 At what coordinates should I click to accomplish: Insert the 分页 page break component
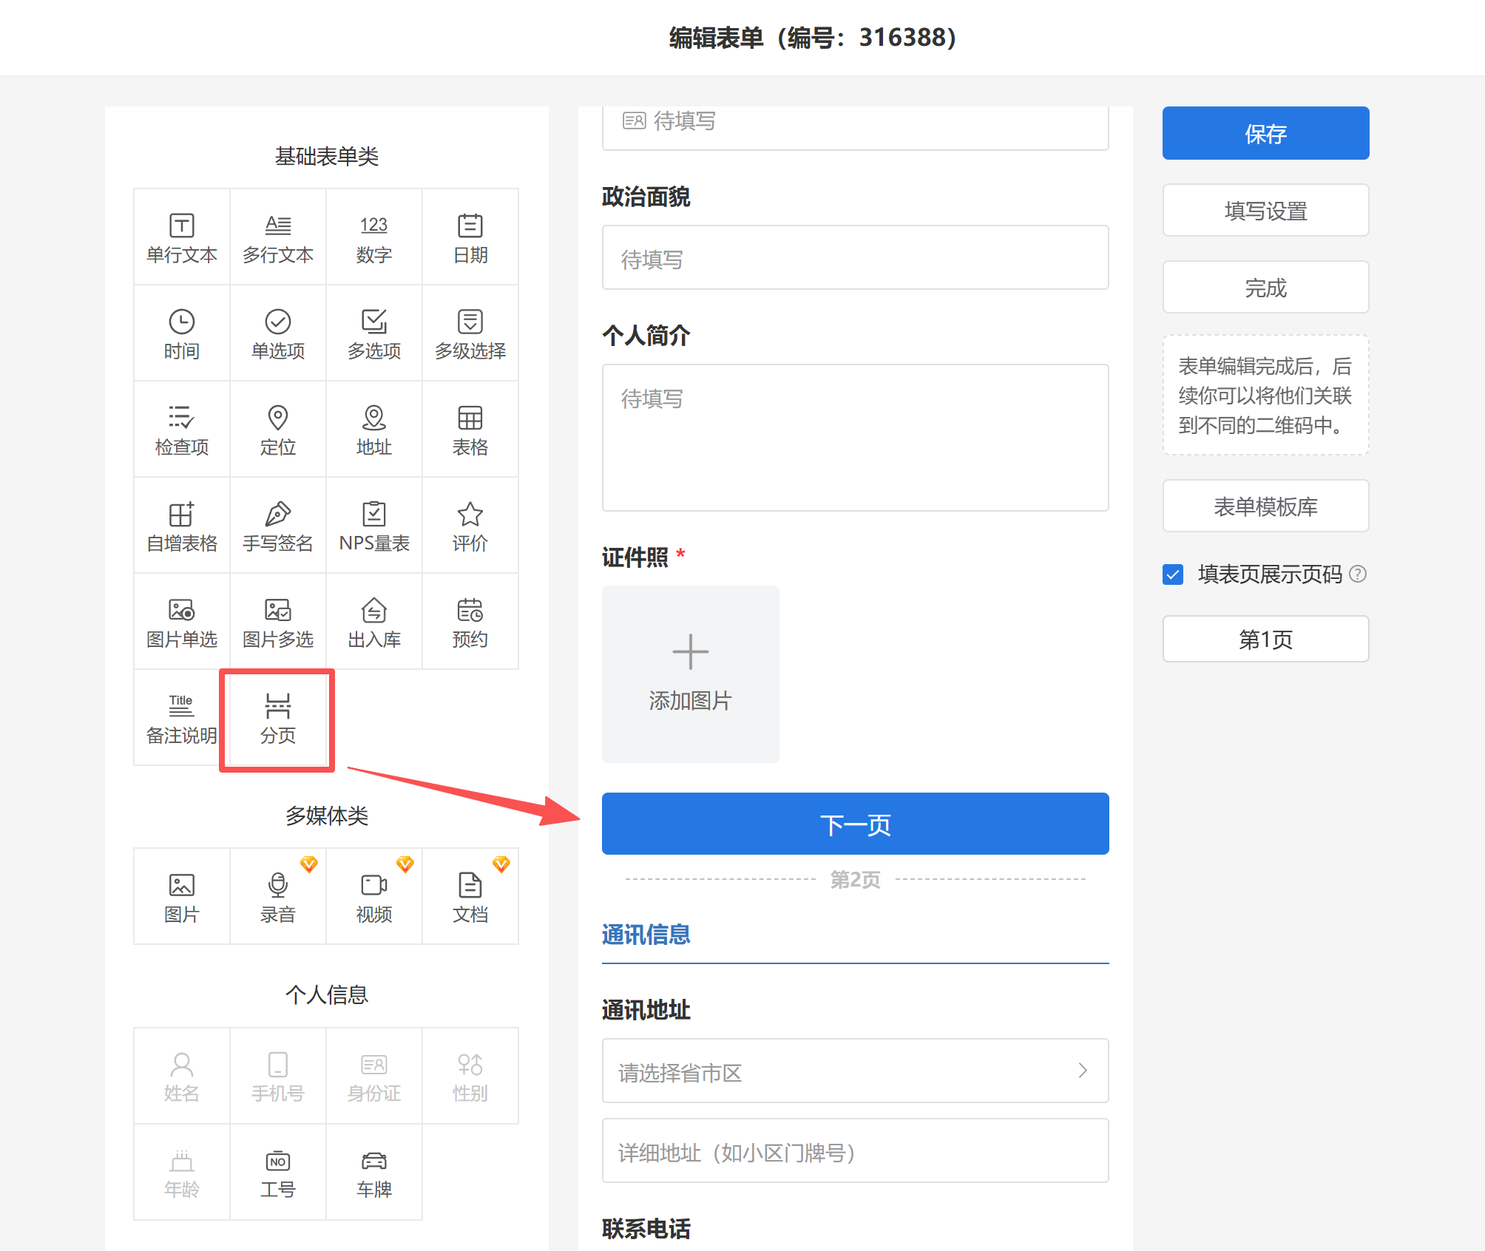[x=278, y=719]
